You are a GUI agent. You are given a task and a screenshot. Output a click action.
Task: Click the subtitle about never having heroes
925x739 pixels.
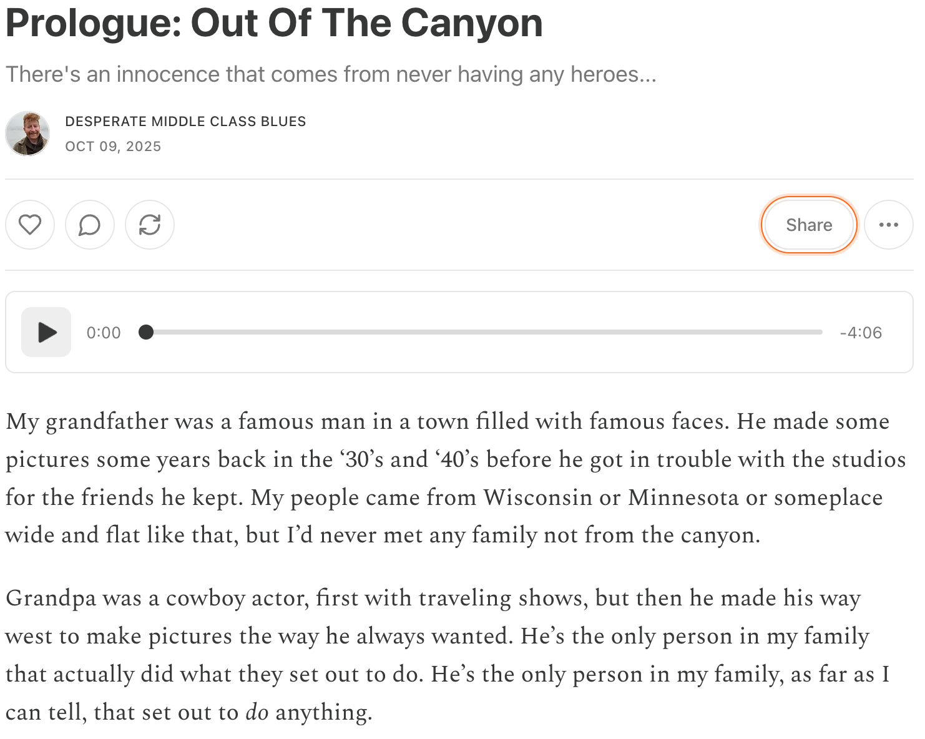point(331,74)
